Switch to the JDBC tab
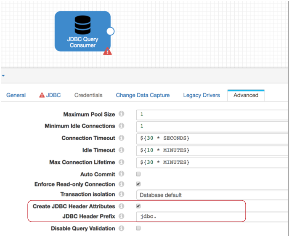Screen dimensions: 289x237 [50, 95]
